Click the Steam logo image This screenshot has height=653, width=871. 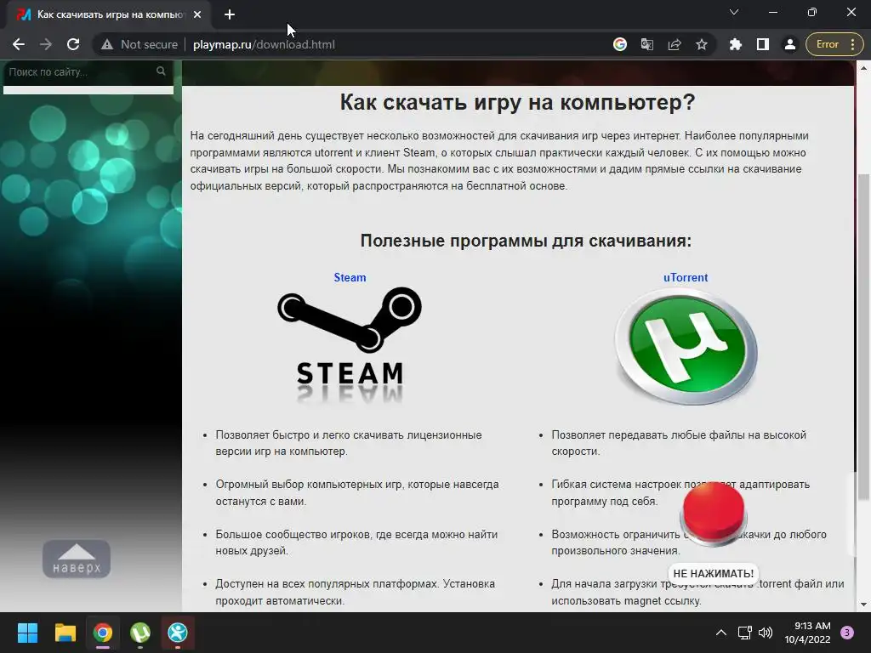coord(350,344)
